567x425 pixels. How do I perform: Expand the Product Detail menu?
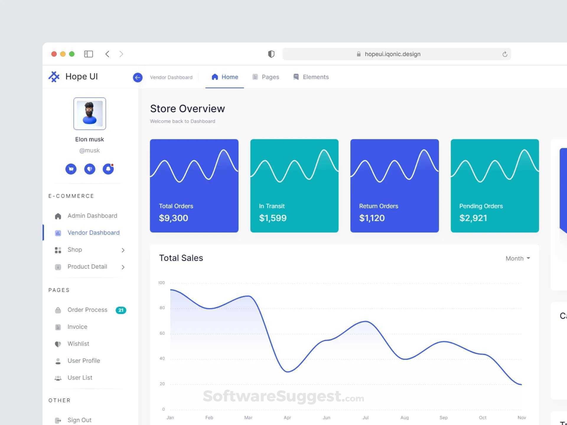(123, 267)
